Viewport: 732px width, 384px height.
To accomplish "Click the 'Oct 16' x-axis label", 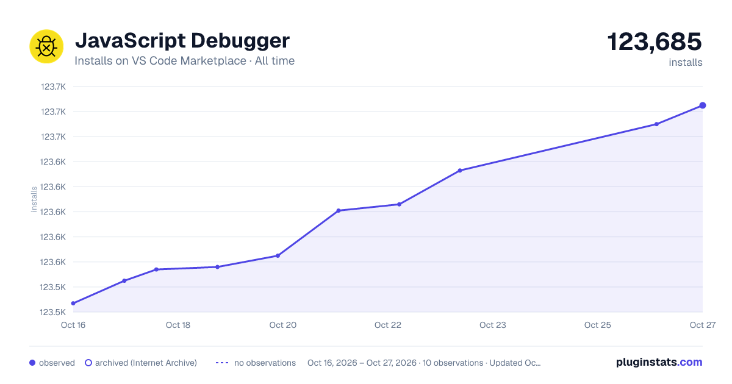I will (x=73, y=325).
